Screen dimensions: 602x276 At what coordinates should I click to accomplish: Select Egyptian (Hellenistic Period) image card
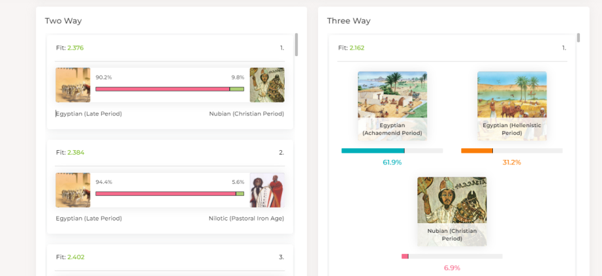coord(512,106)
